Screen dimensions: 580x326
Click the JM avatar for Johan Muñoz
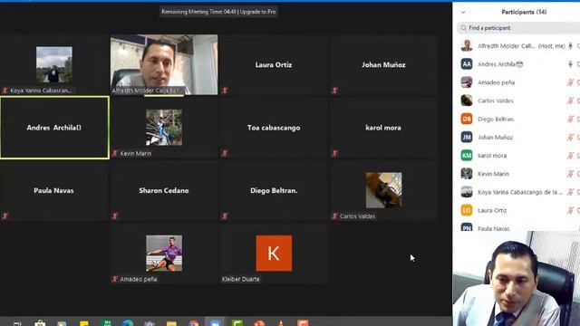(467, 137)
